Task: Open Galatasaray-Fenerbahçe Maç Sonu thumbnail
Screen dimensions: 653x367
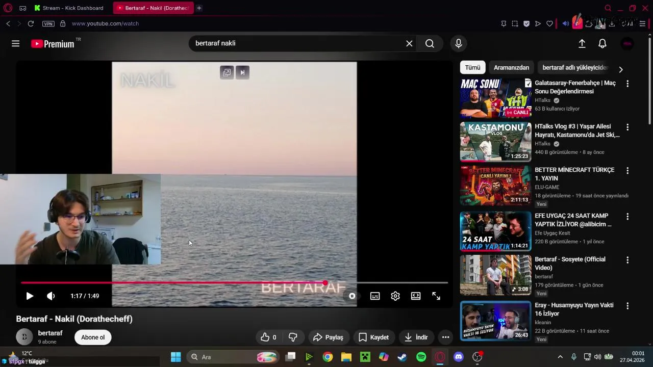Action: (x=495, y=98)
